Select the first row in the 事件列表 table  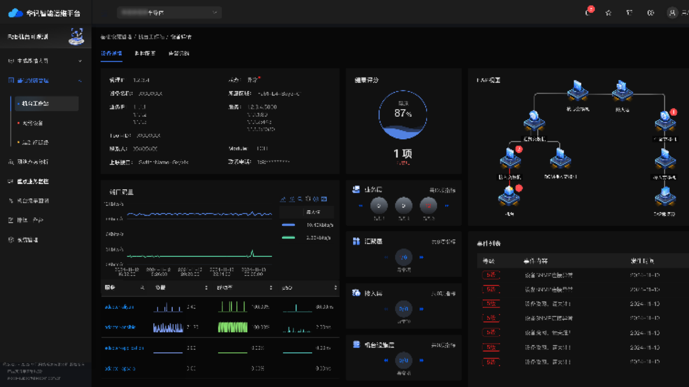576,275
